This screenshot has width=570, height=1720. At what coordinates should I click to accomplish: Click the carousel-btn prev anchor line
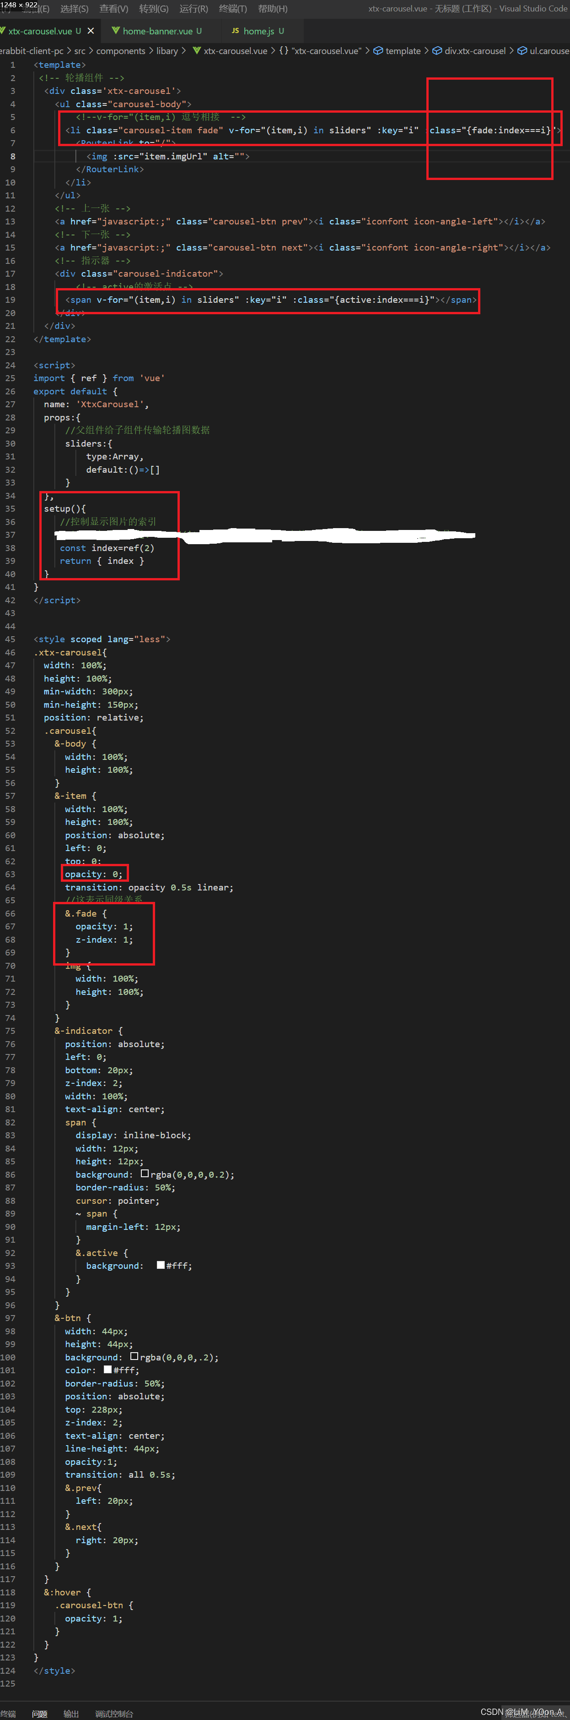(300, 222)
